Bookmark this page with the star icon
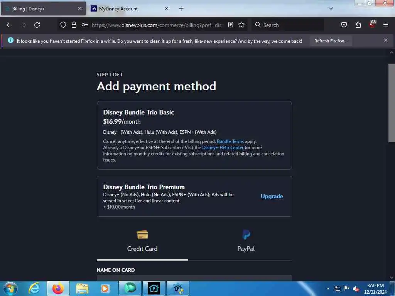 coord(241,25)
